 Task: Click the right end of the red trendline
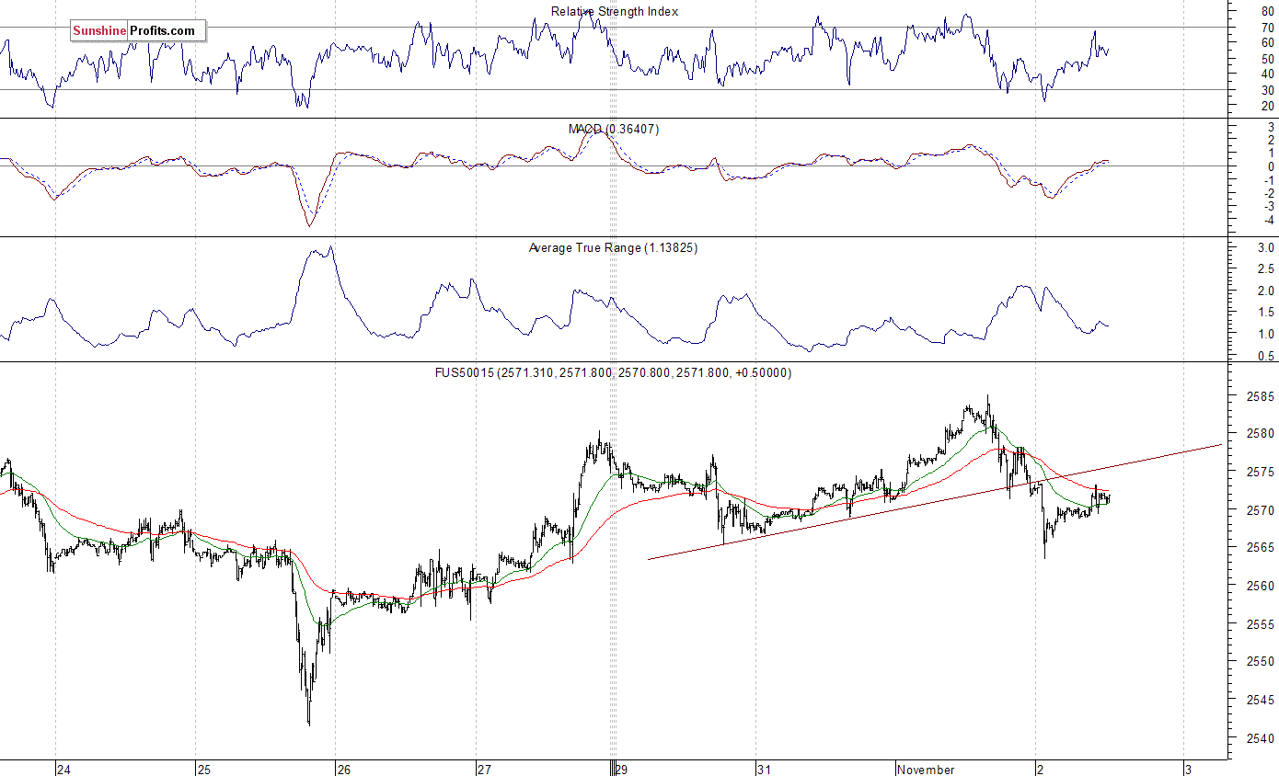pyautogui.click(x=1221, y=444)
